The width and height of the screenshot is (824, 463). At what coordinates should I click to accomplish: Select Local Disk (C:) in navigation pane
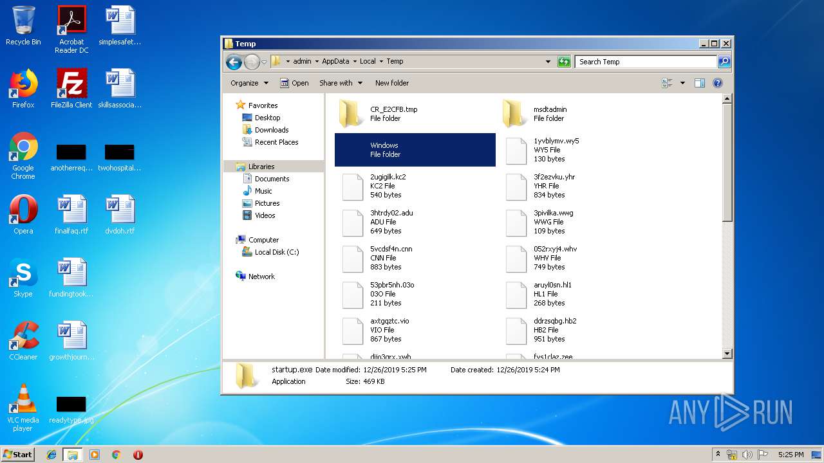(276, 252)
